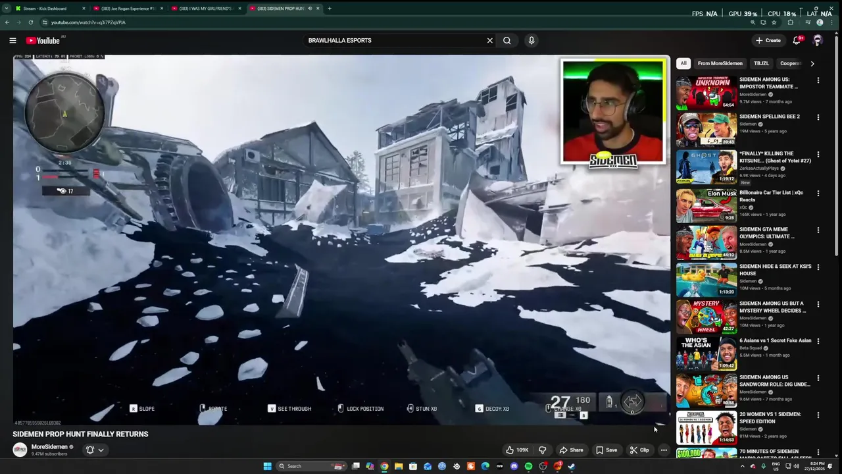Screen dimensions: 842x474
Task: Create a clip with the Clip button
Action: coord(639,450)
